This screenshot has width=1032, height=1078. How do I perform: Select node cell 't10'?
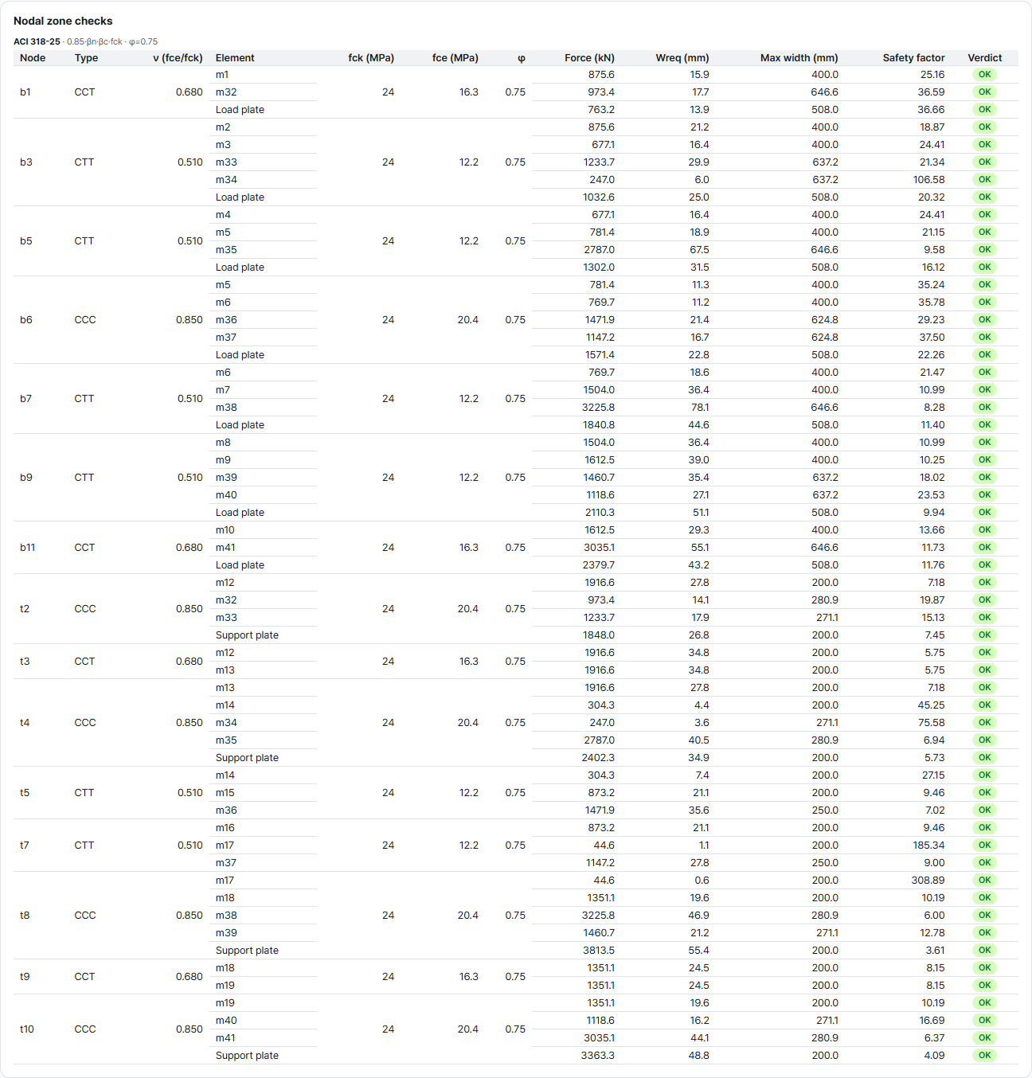27,1029
